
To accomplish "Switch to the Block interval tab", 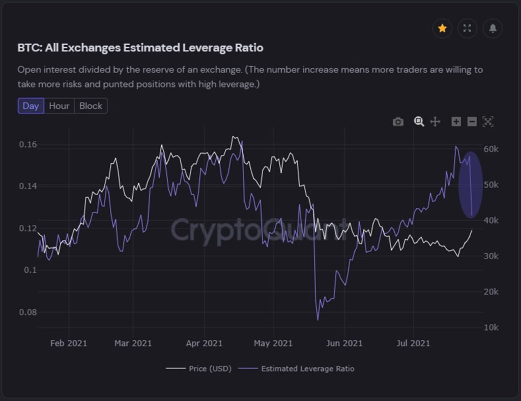I will click(90, 106).
